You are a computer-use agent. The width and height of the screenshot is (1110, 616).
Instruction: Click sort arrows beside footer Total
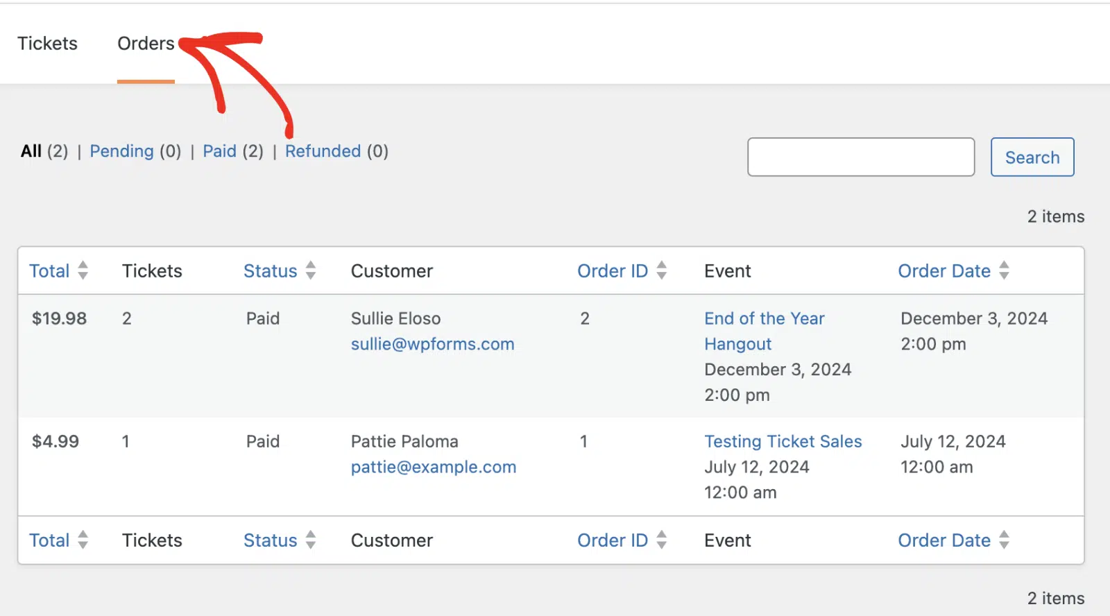tap(83, 540)
